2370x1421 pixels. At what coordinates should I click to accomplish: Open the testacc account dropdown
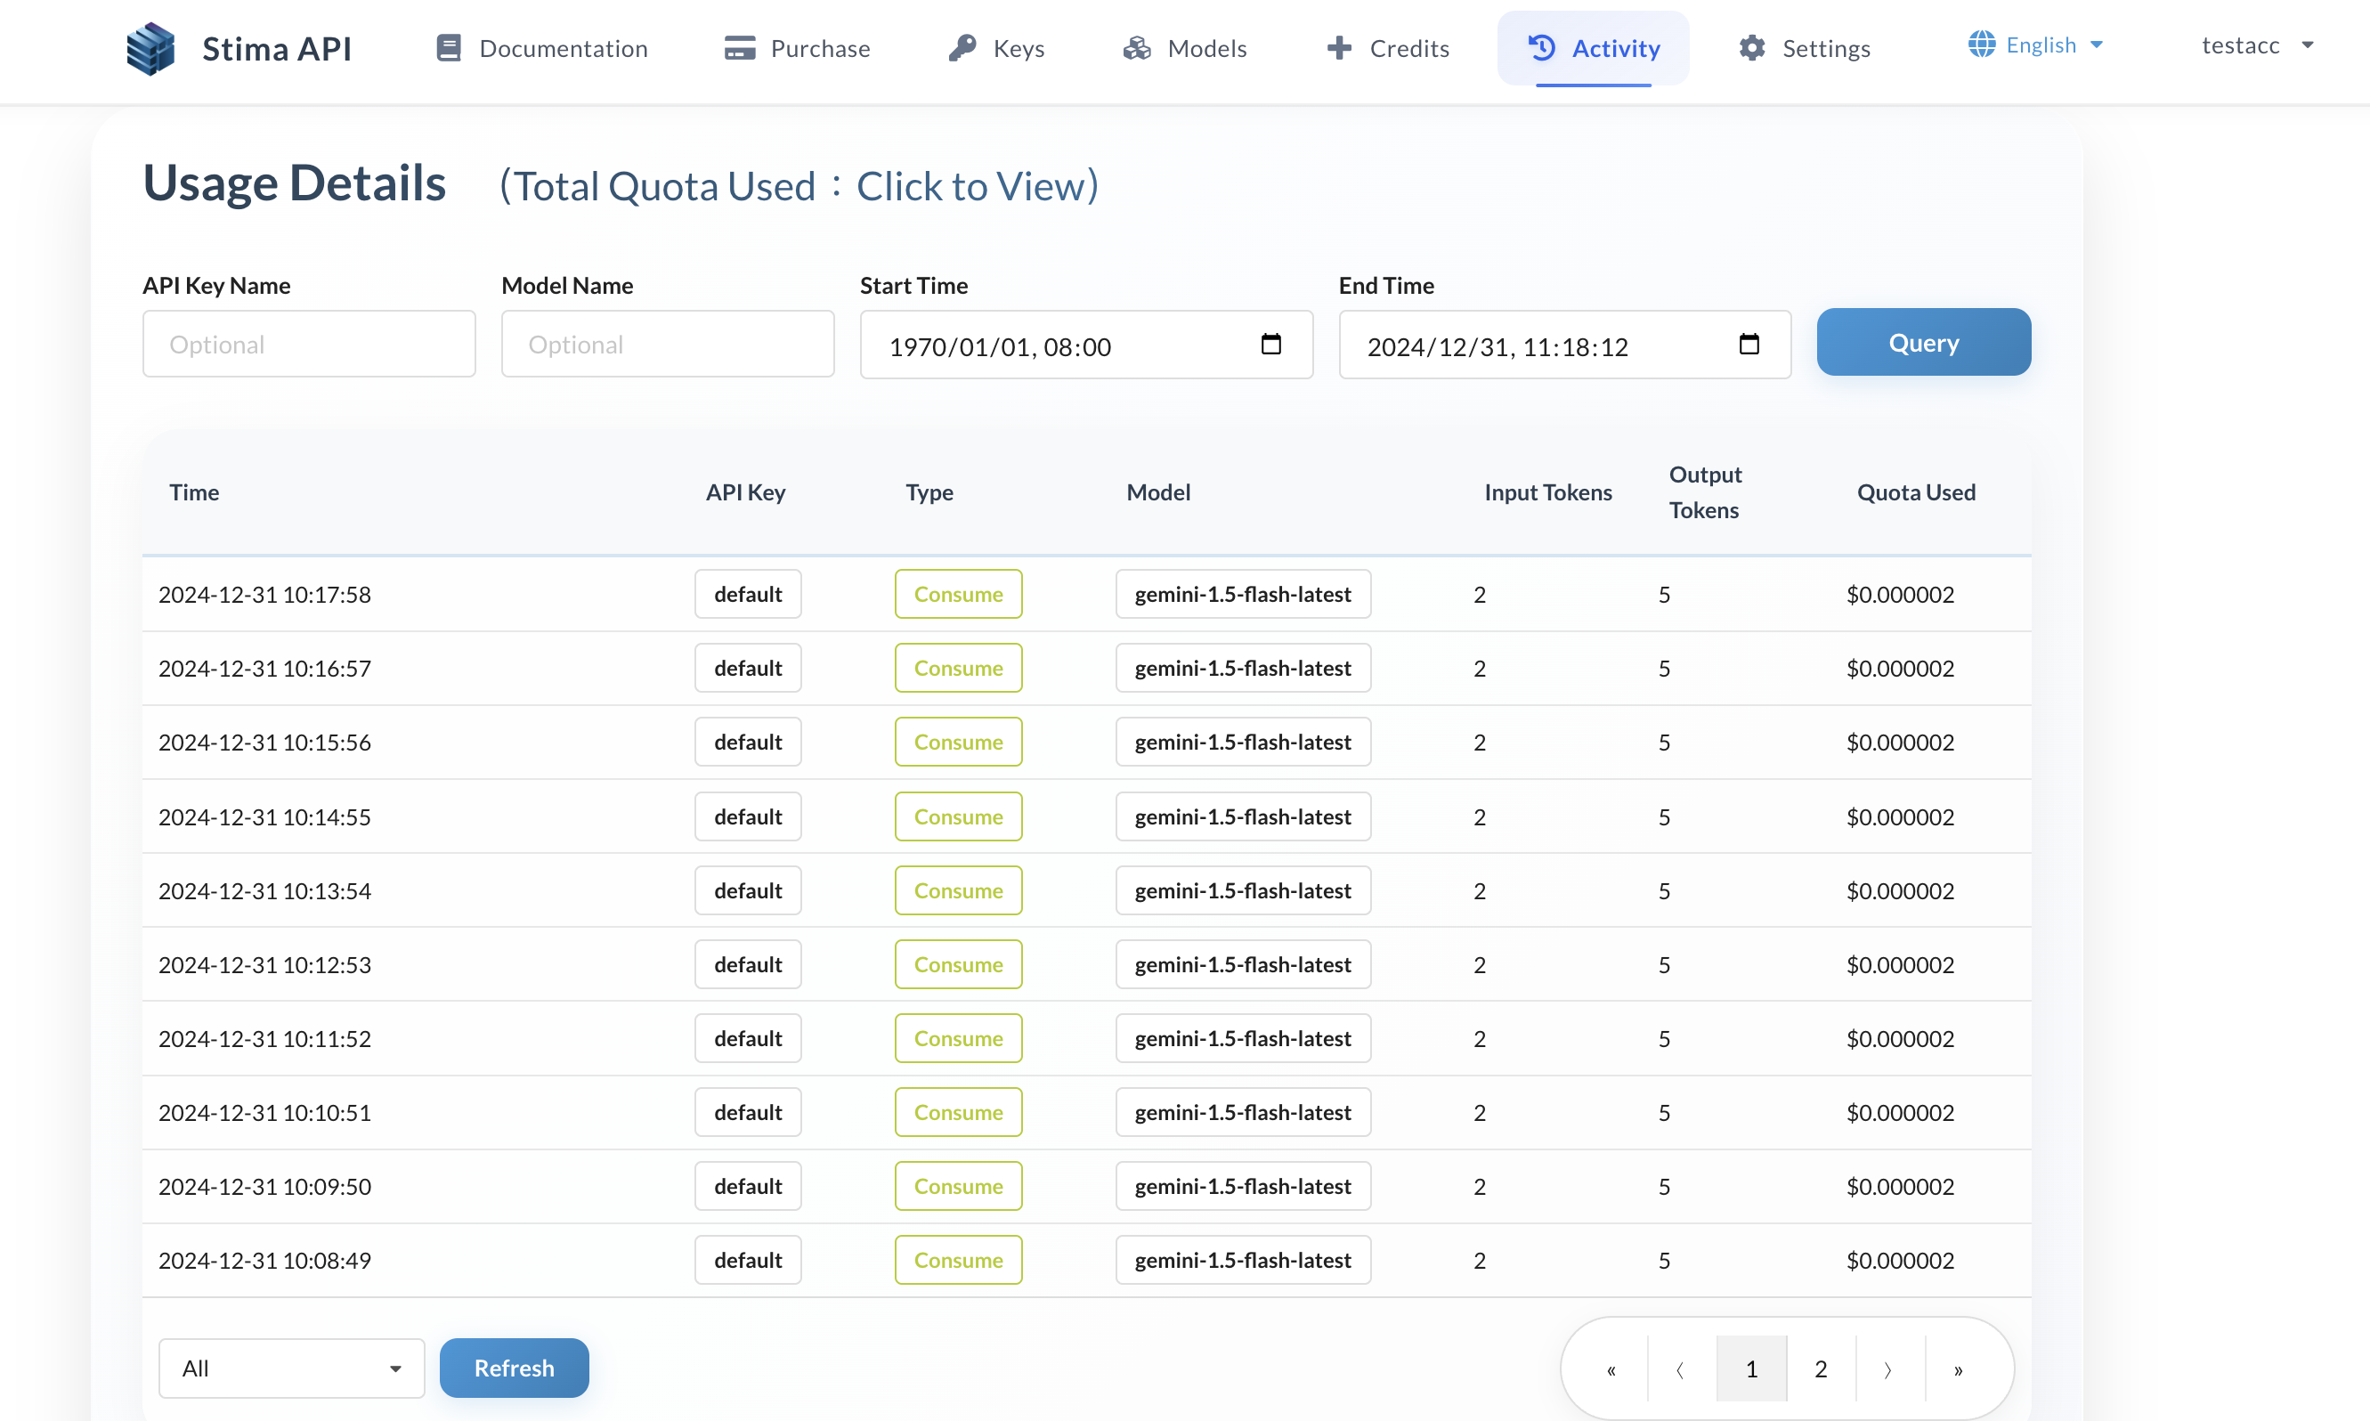click(x=2256, y=45)
